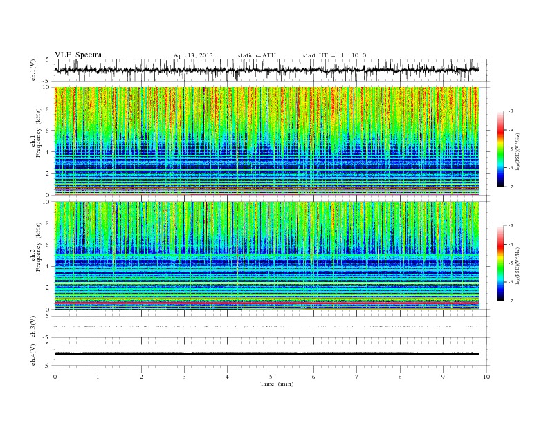Click the time axis tick label '5'
The height and width of the screenshot is (423, 548).
(x=271, y=377)
